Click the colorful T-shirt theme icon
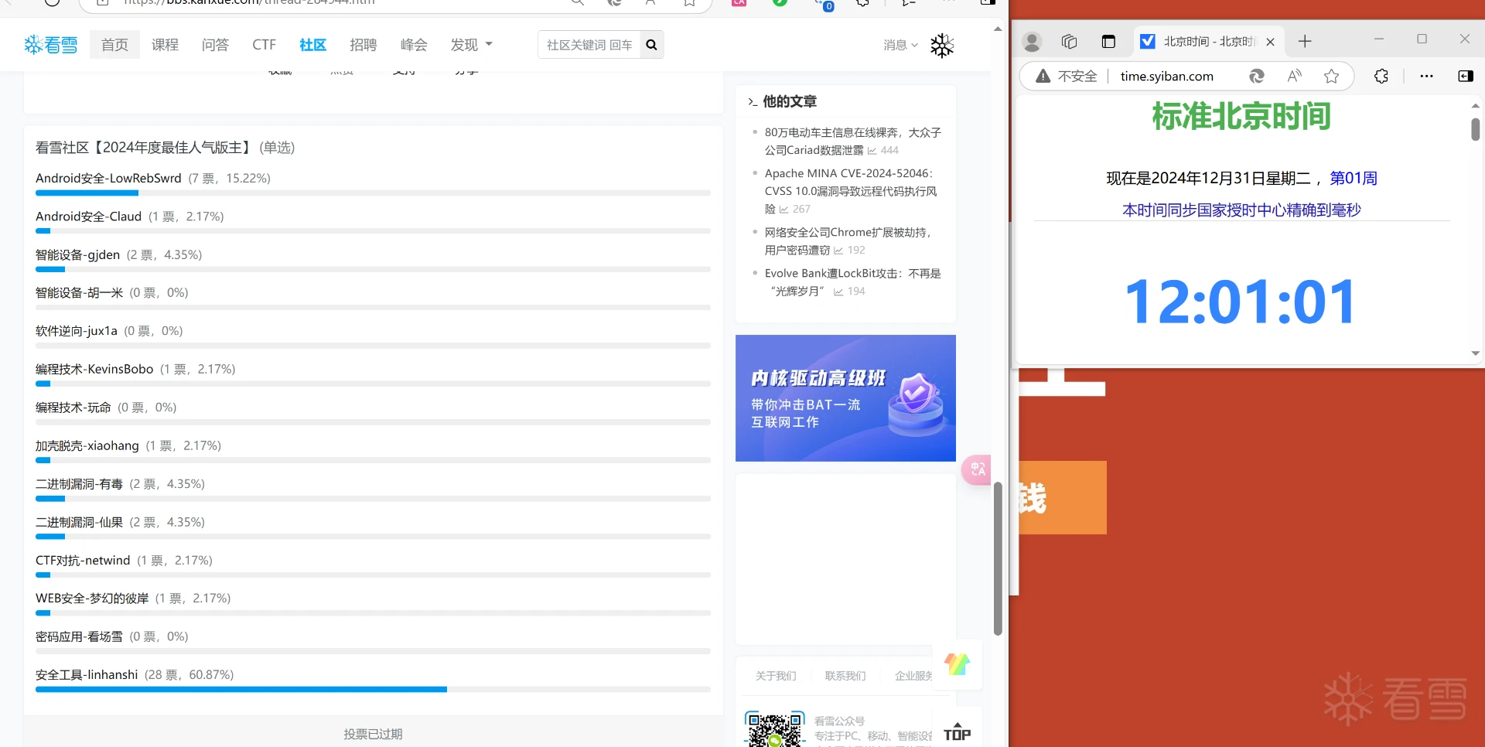The image size is (1485, 747). (957, 663)
